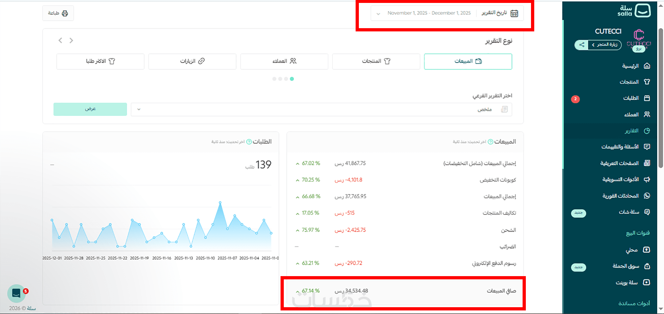Expand the اختر التقرير الفرعي dropdown showing ملخص
The image size is (664, 314).
(321, 109)
